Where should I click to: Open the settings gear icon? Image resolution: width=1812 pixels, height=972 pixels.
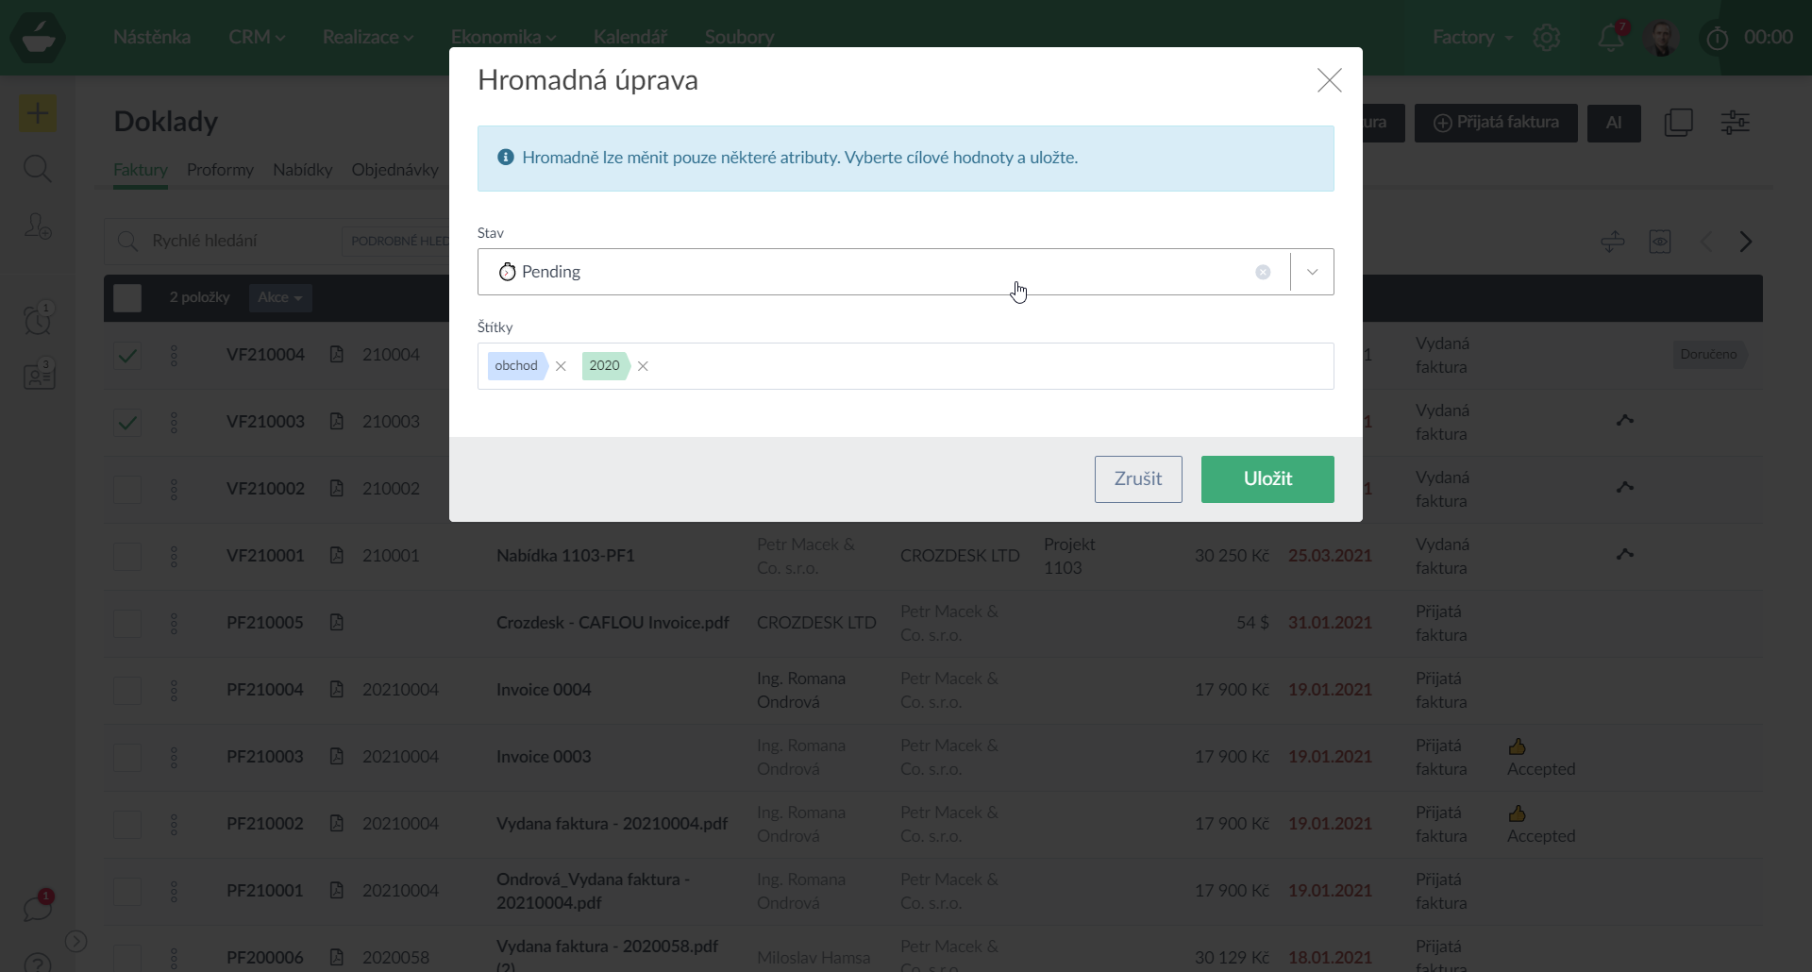[x=1547, y=38]
